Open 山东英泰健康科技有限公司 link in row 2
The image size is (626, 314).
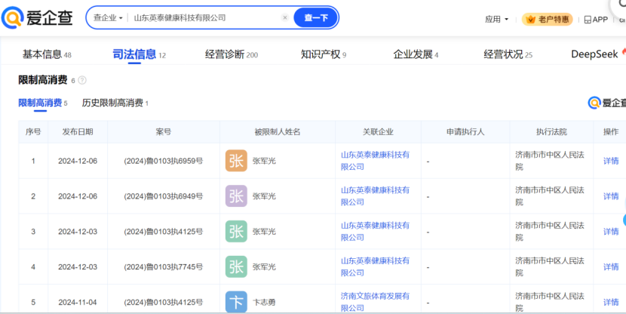tap(375, 195)
